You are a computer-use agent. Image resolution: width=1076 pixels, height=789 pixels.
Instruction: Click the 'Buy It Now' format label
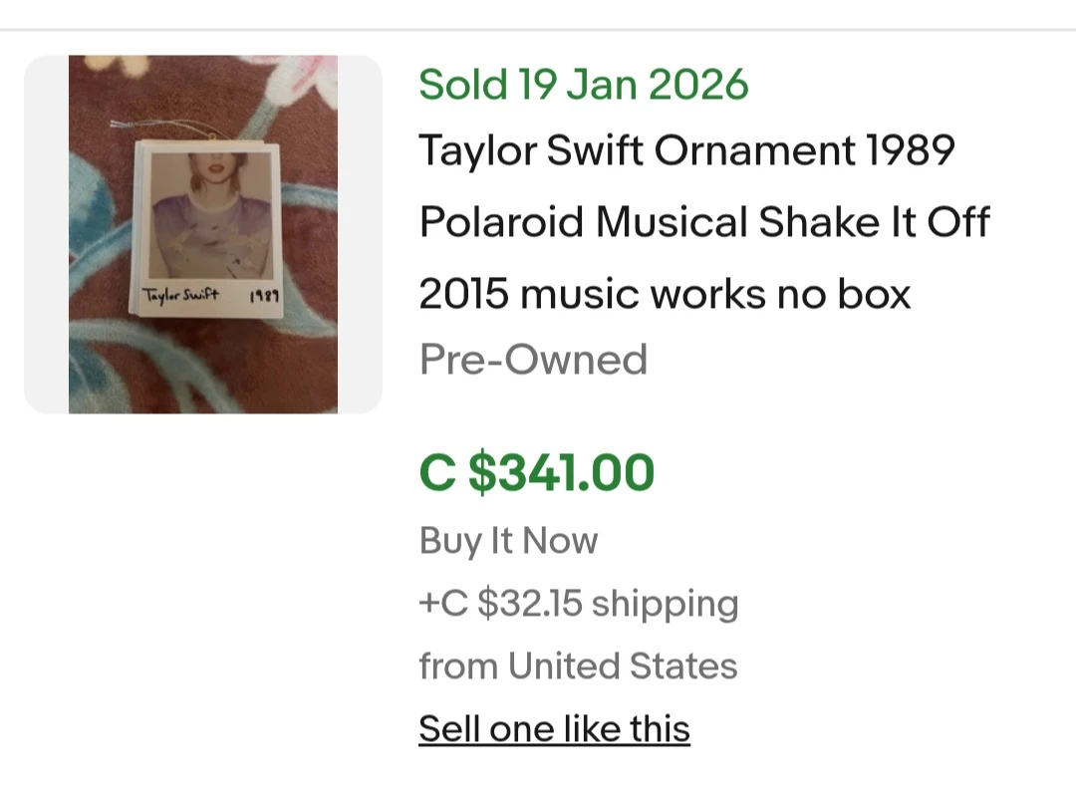tap(508, 540)
